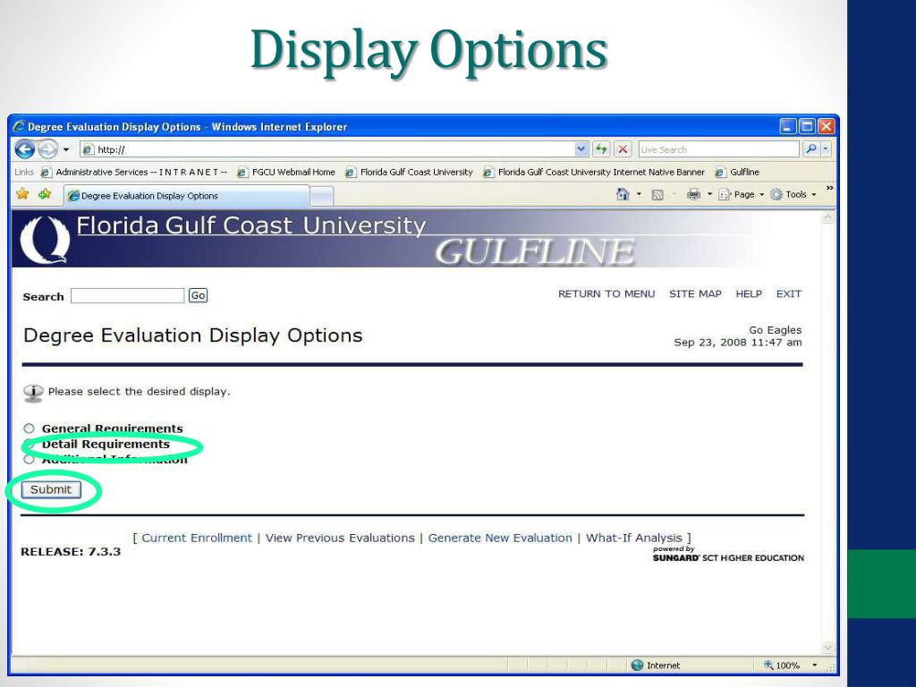Click the 100% zoom level button
The width and height of the screenshot is (916, 687).
(x=782, y=665)
